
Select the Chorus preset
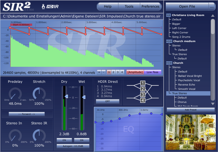182,102
